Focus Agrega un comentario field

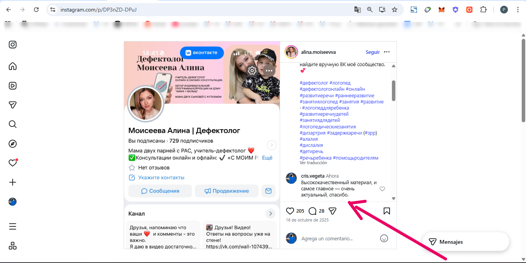pyautogui.click(x=327, y=239)
